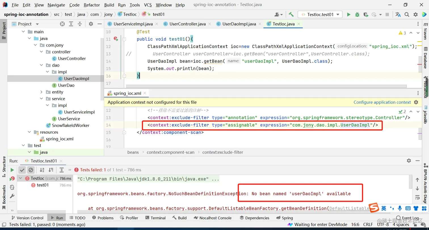Switch to UserController.java editor tab

pyautogui.click(x=188, y=24)
